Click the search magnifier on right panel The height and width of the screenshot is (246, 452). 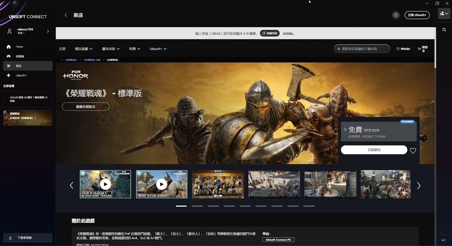coord(444,30)
